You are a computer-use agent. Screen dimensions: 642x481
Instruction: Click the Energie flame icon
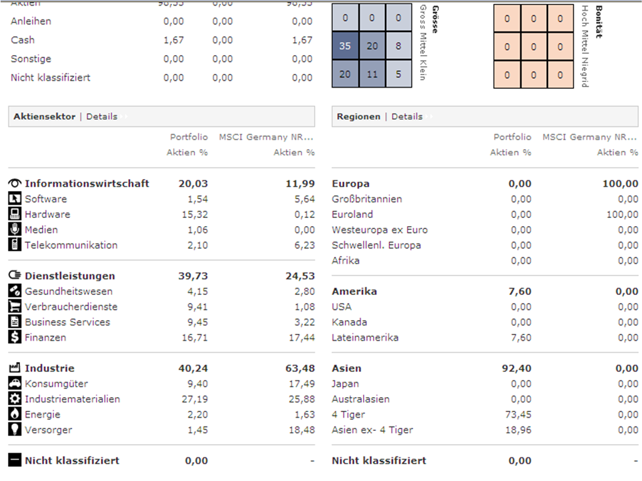point(15,414)
